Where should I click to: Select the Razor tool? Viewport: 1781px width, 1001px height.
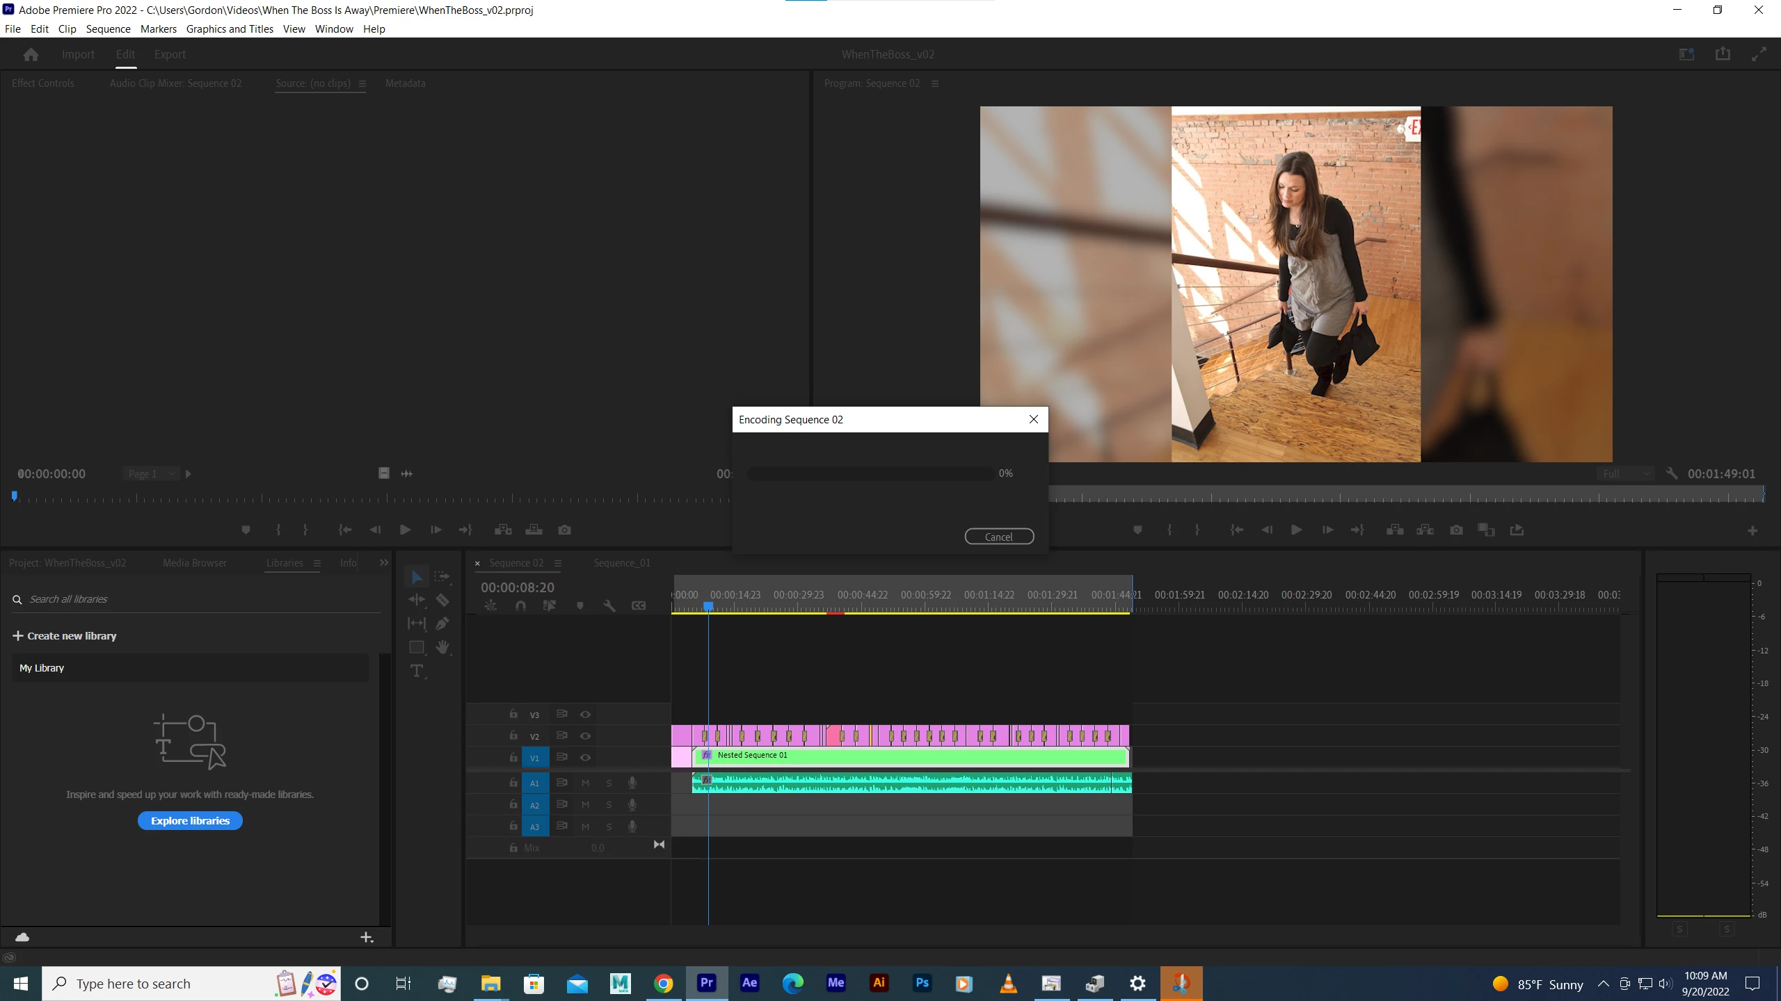coord(442,600)
